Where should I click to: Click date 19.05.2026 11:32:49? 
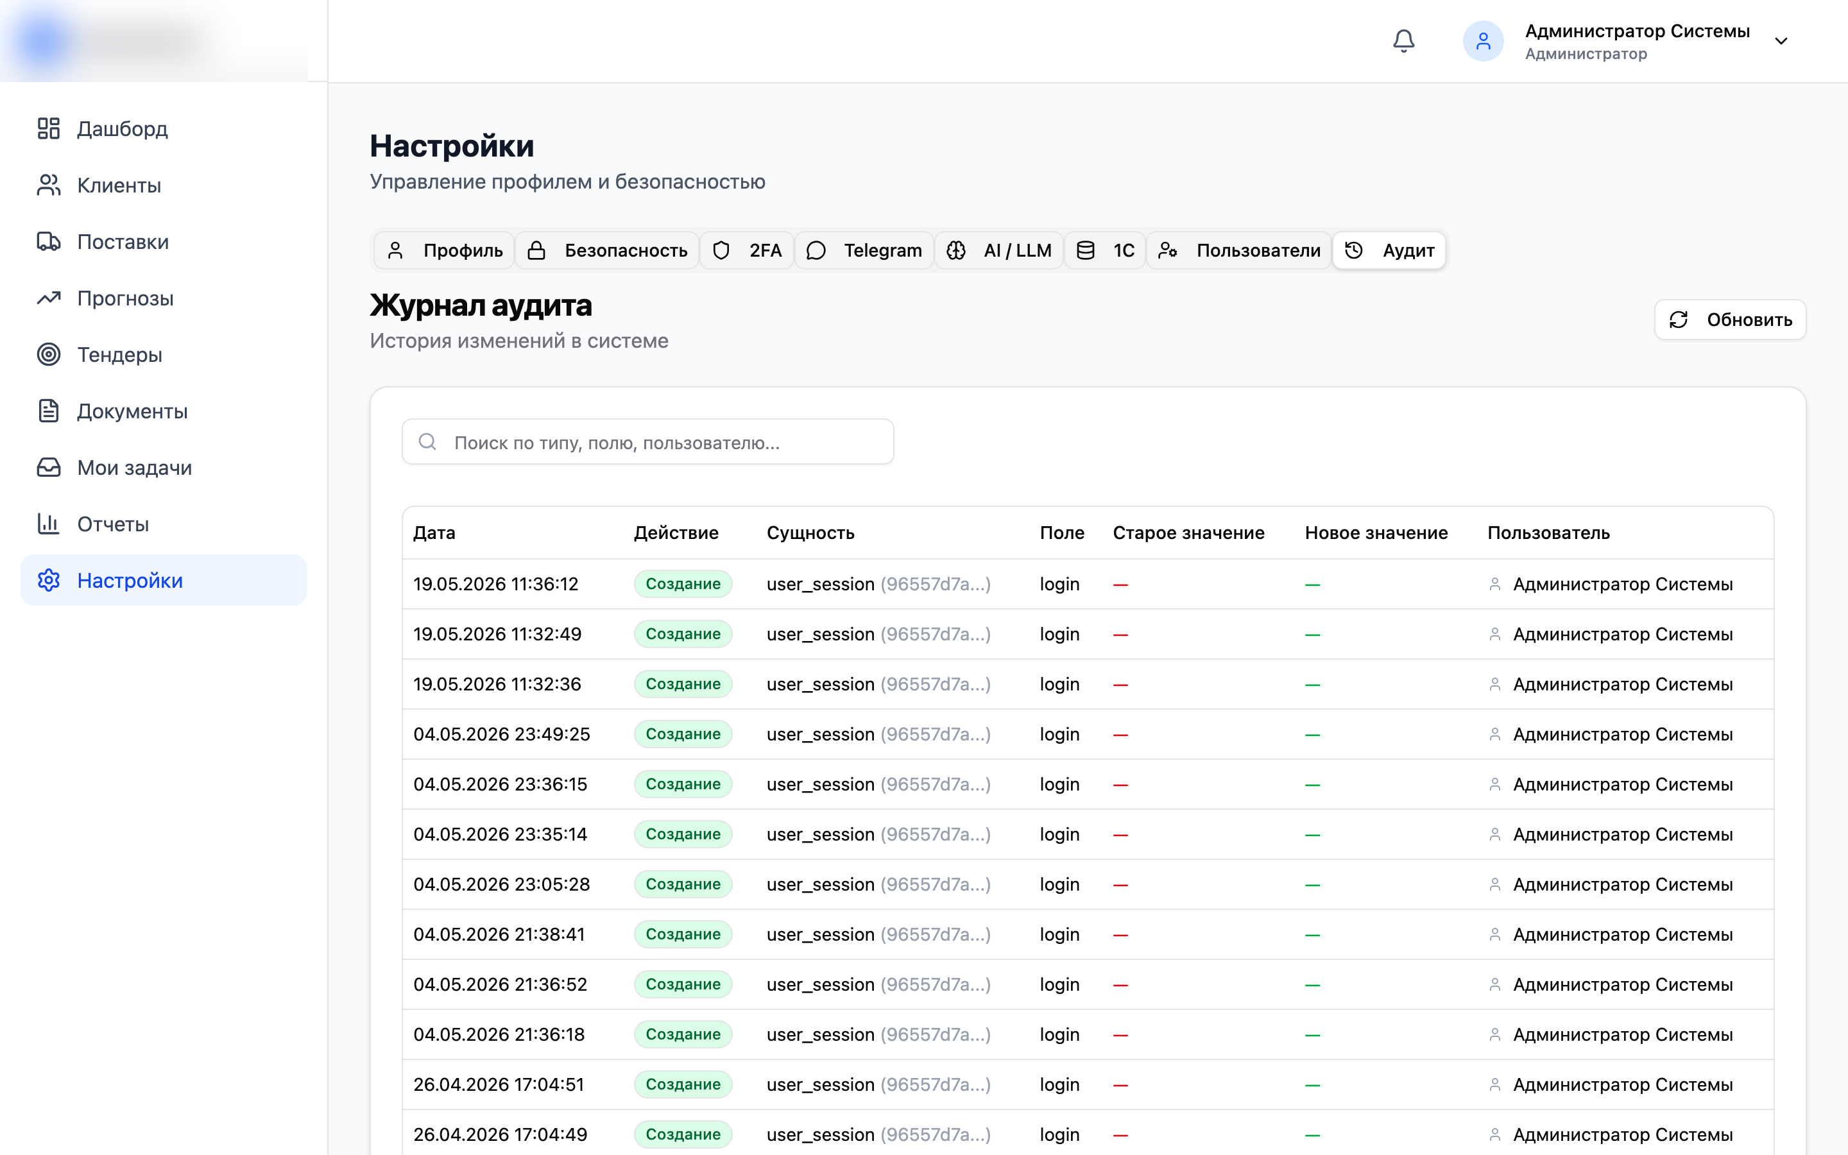[x=497, y=634]
